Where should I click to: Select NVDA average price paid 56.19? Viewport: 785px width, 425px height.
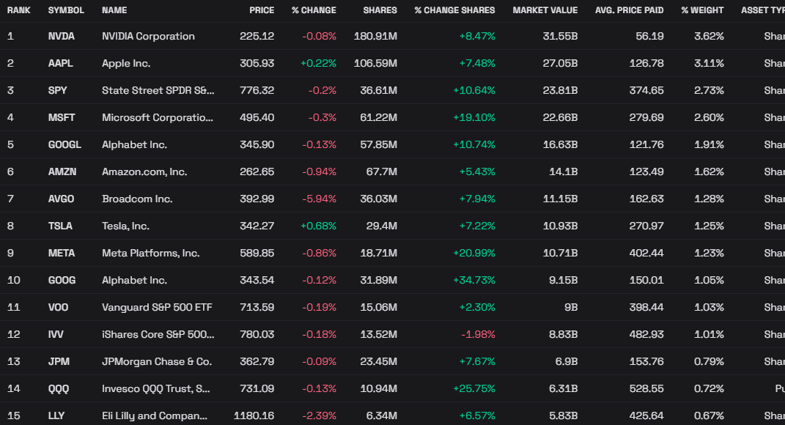tap(650, 36)
